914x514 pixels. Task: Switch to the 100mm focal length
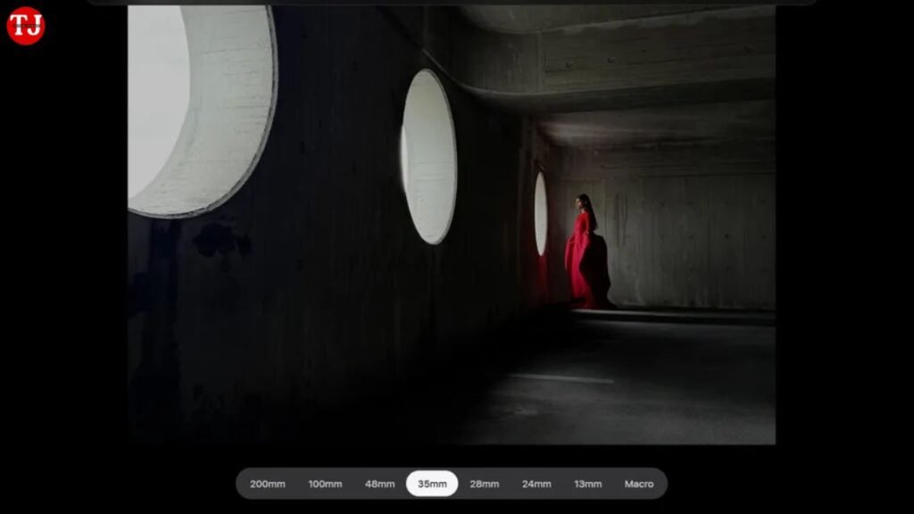[x=325, y=484]
